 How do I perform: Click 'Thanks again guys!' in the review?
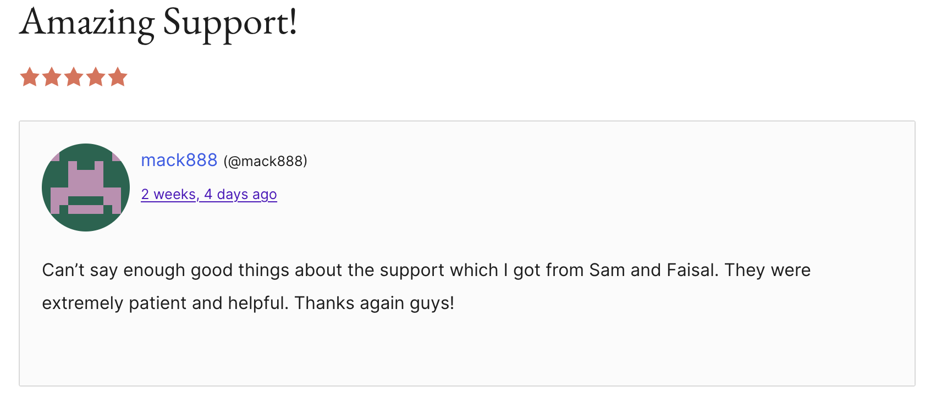(x=374, y=303)
